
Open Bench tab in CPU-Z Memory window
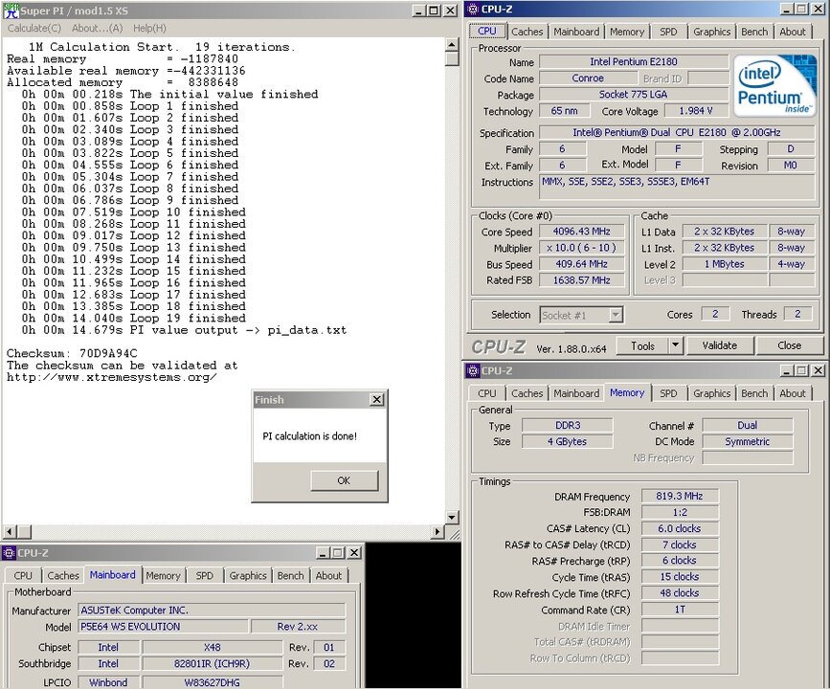[x=754, y=393]
